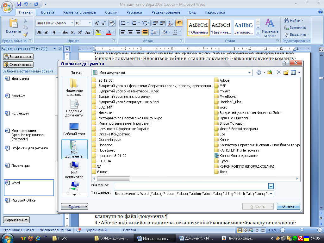Increase font size with grow font icon
This screenshot has width=324, height=243.
tap(97, 23)
